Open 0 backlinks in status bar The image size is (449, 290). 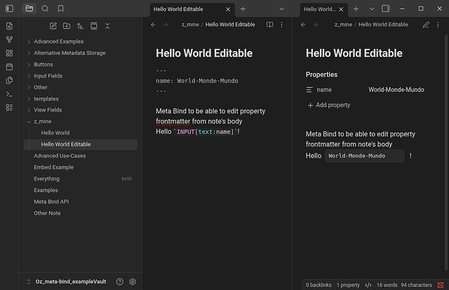(318, 285)
